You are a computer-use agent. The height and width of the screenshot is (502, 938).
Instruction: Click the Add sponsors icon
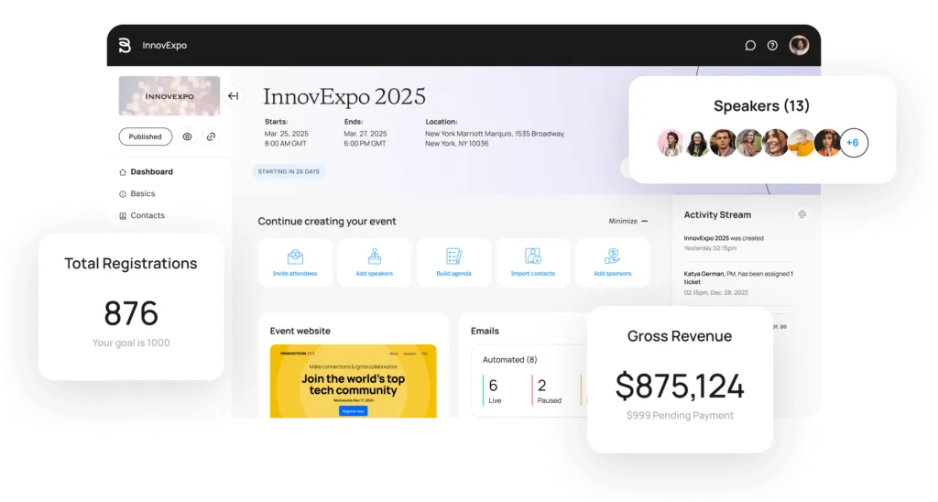(x=612, y=256)
